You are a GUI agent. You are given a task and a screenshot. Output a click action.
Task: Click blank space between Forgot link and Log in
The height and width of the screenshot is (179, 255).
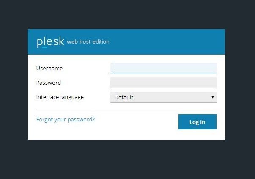[x=135, y=121]
